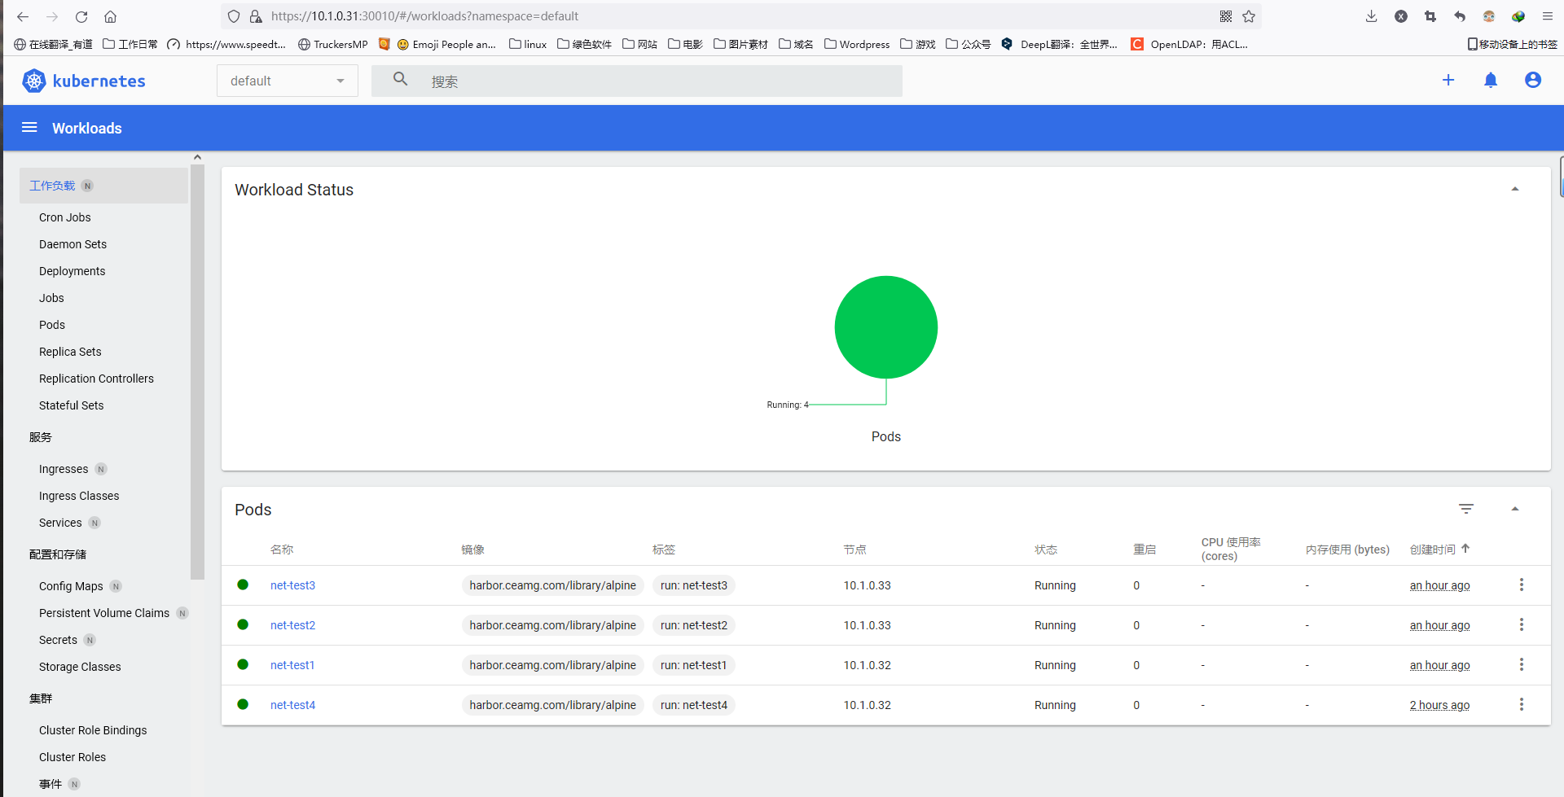Open Deployments in sidebar
The image size is (1564, 797).
(x=72, y=271)
